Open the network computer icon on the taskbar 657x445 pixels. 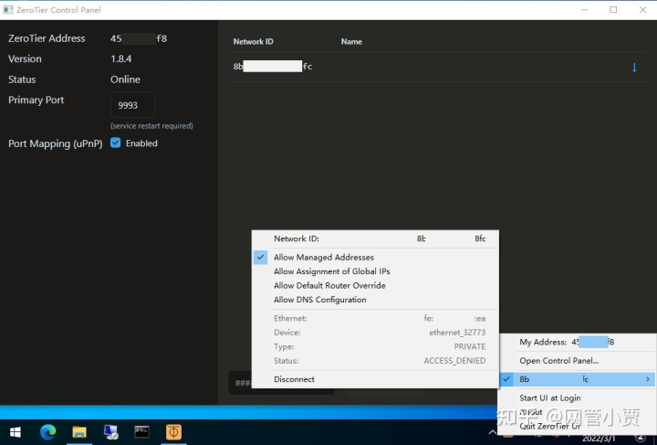coord(110,432)
